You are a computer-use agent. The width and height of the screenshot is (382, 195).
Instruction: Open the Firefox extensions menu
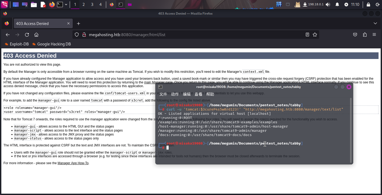(x=365, y=35)
